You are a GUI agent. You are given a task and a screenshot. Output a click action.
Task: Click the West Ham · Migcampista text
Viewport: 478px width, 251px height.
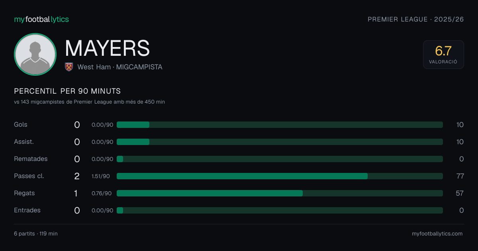(120, 67)
